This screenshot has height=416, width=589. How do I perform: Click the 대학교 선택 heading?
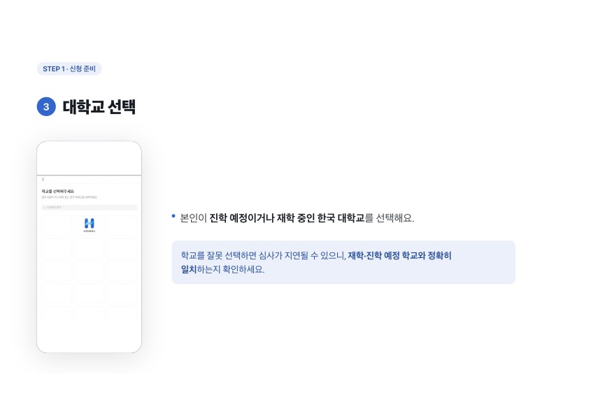pyautogui.click(x=99, y=107)
